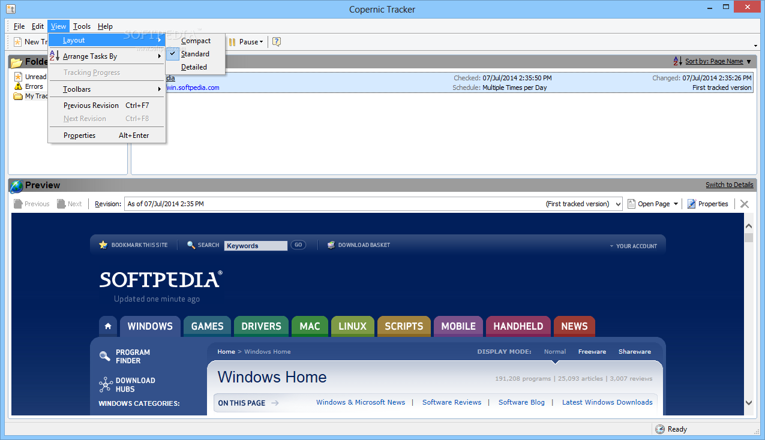This screenshot has width=765, height=440.
Task: Click the application icon in title bar
Action: pos(11,9)
